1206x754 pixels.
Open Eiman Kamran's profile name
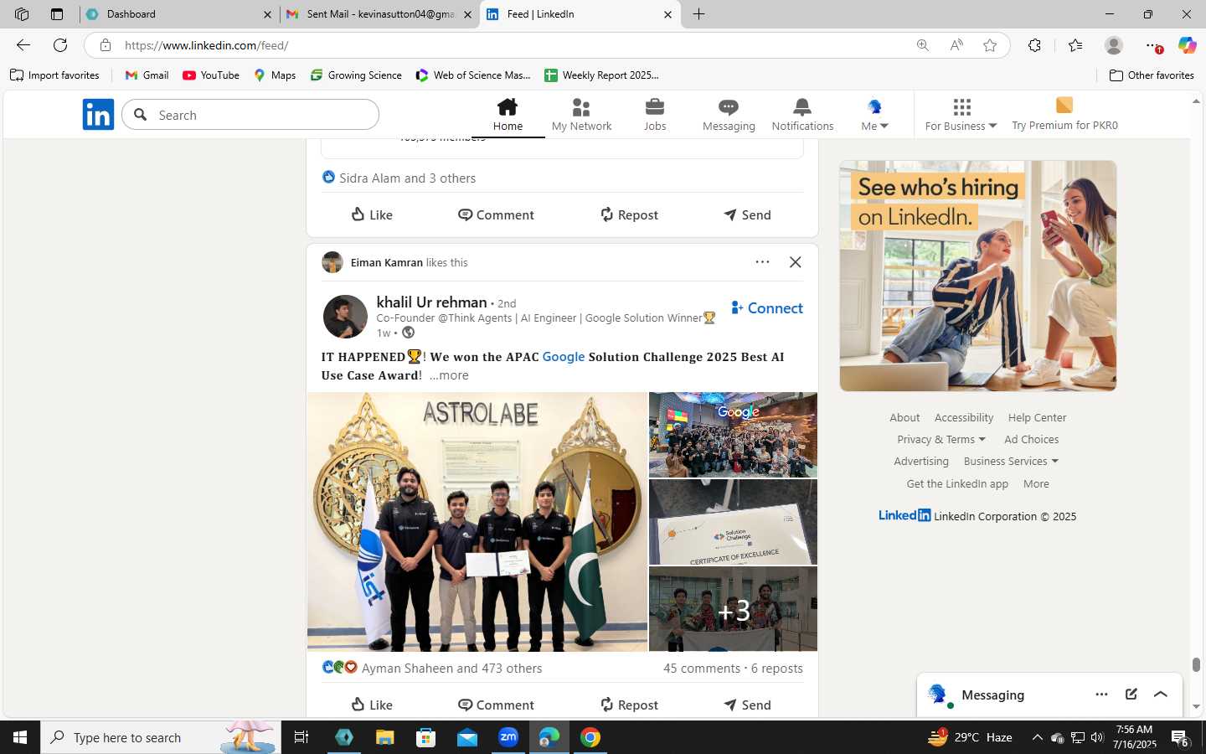coord(387,262)
